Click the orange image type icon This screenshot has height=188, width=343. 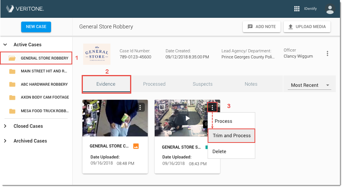[136, 146]
